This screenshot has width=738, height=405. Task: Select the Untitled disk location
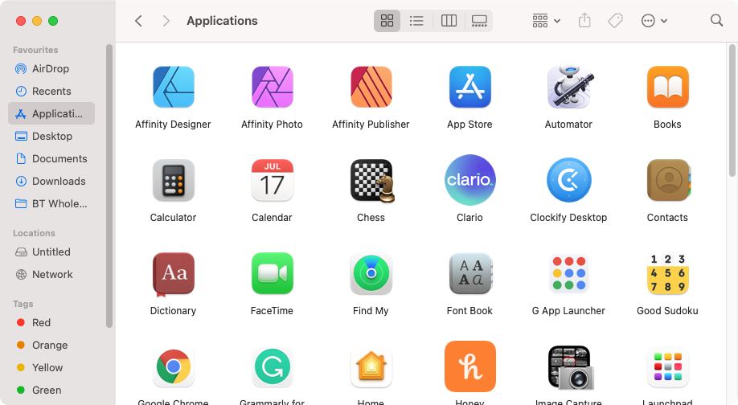(51, 252)
